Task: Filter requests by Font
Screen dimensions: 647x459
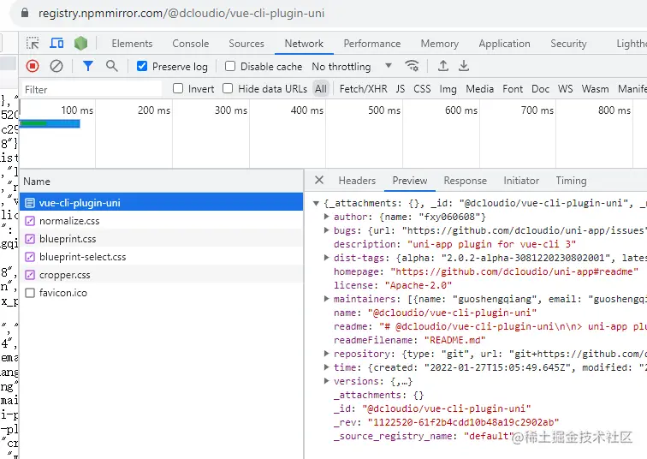Action: 513,89
